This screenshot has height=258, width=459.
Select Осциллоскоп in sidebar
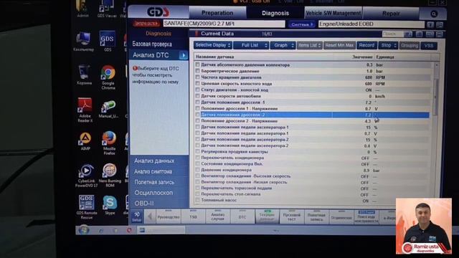click(153, 193)
